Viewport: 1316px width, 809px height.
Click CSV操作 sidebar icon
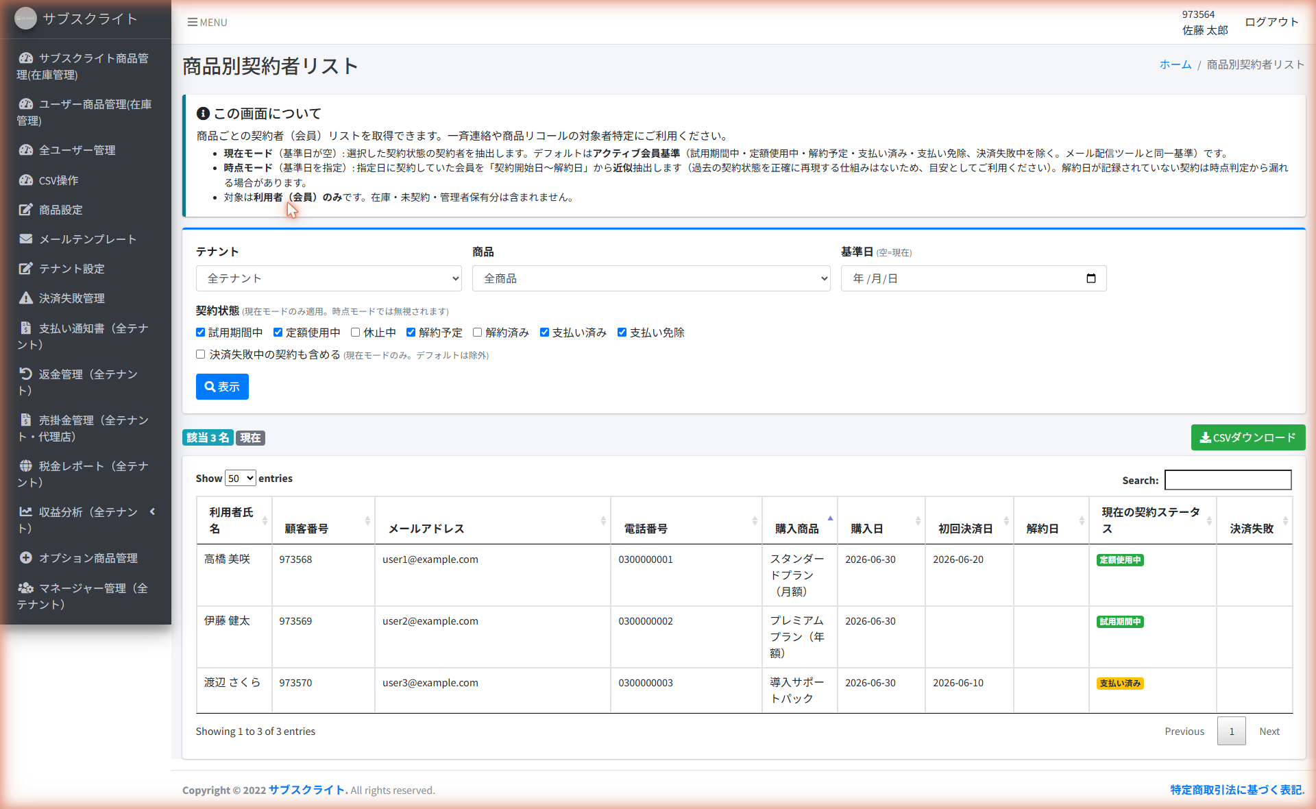click(x=26, y=180)
